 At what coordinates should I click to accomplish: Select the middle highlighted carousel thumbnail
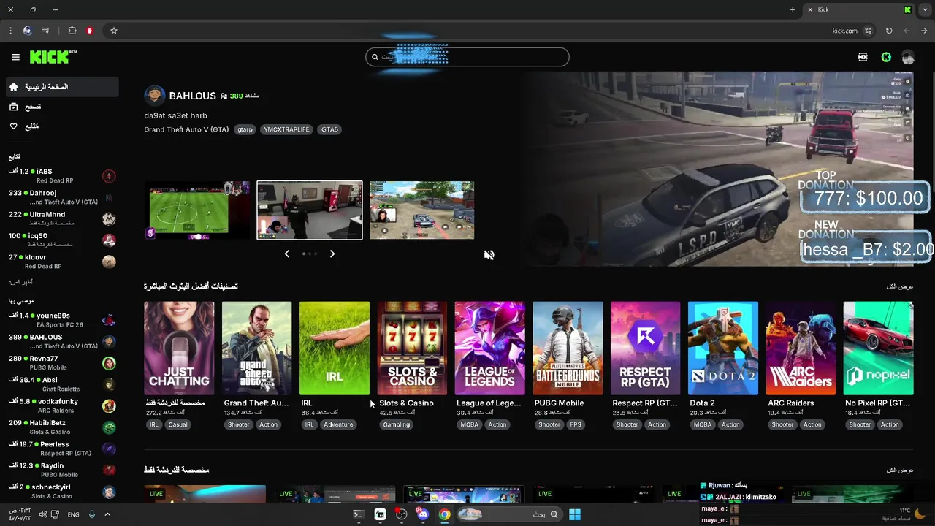(x=310, y=210)
